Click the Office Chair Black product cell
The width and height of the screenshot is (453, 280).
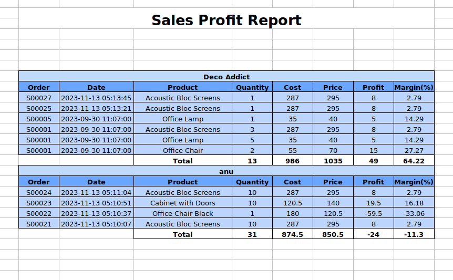(183, 213)
